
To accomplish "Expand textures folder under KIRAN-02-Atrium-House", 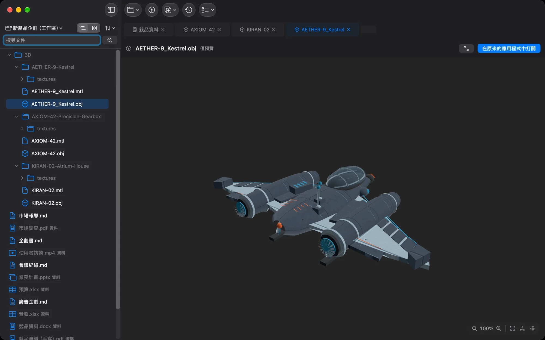I will pos(22,178).
